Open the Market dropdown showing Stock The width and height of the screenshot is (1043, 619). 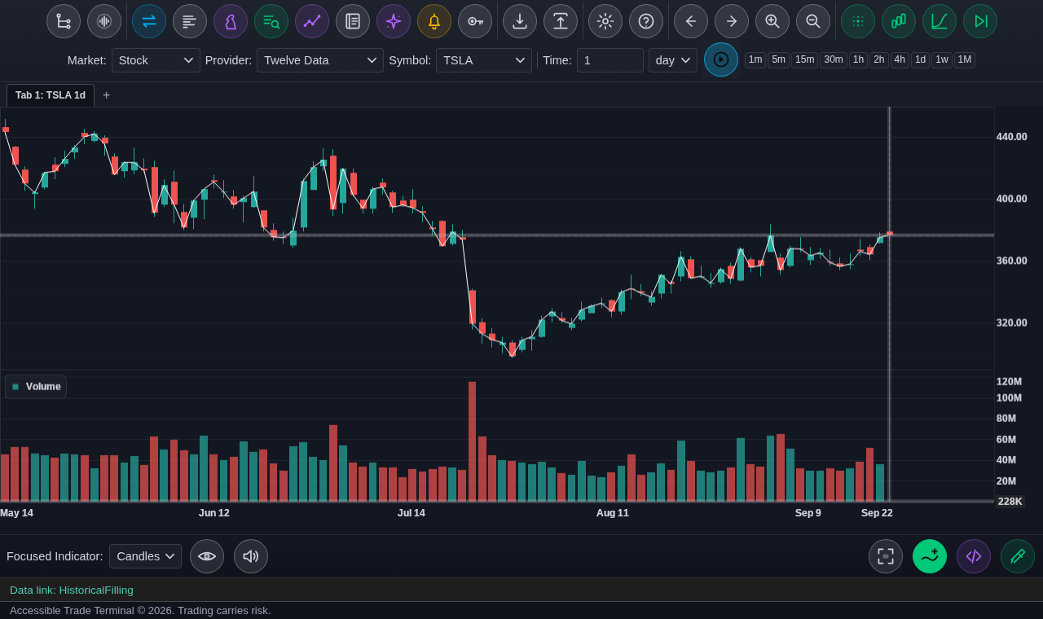[156, 60]
